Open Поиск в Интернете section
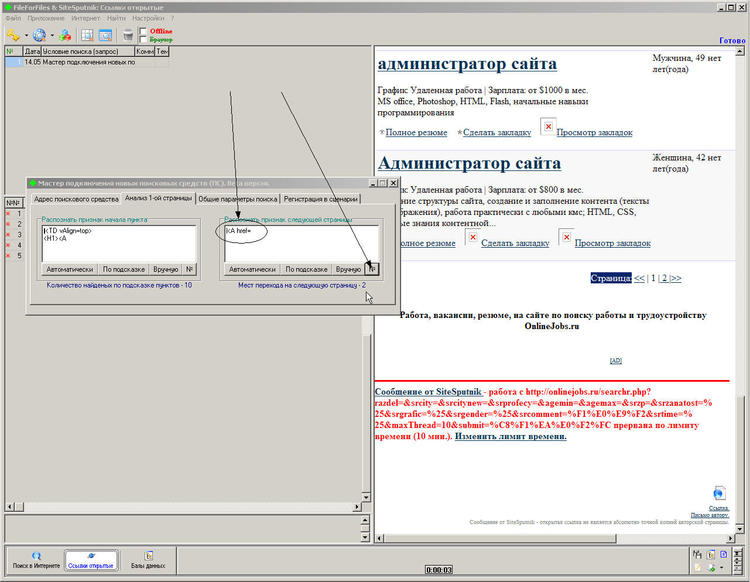 point(36,560)
